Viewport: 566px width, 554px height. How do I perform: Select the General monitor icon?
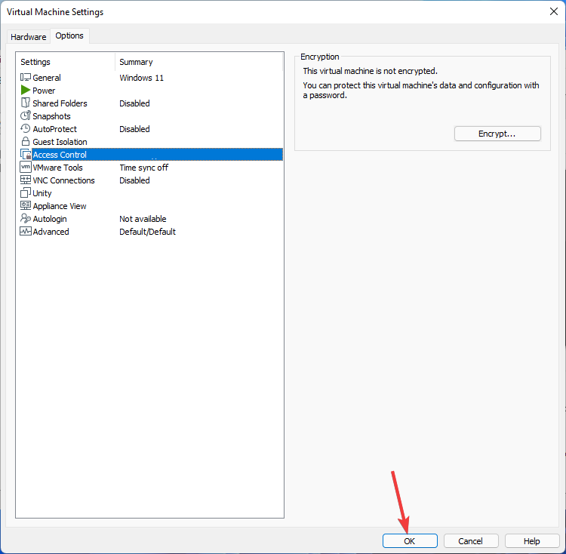click(25, 77)
